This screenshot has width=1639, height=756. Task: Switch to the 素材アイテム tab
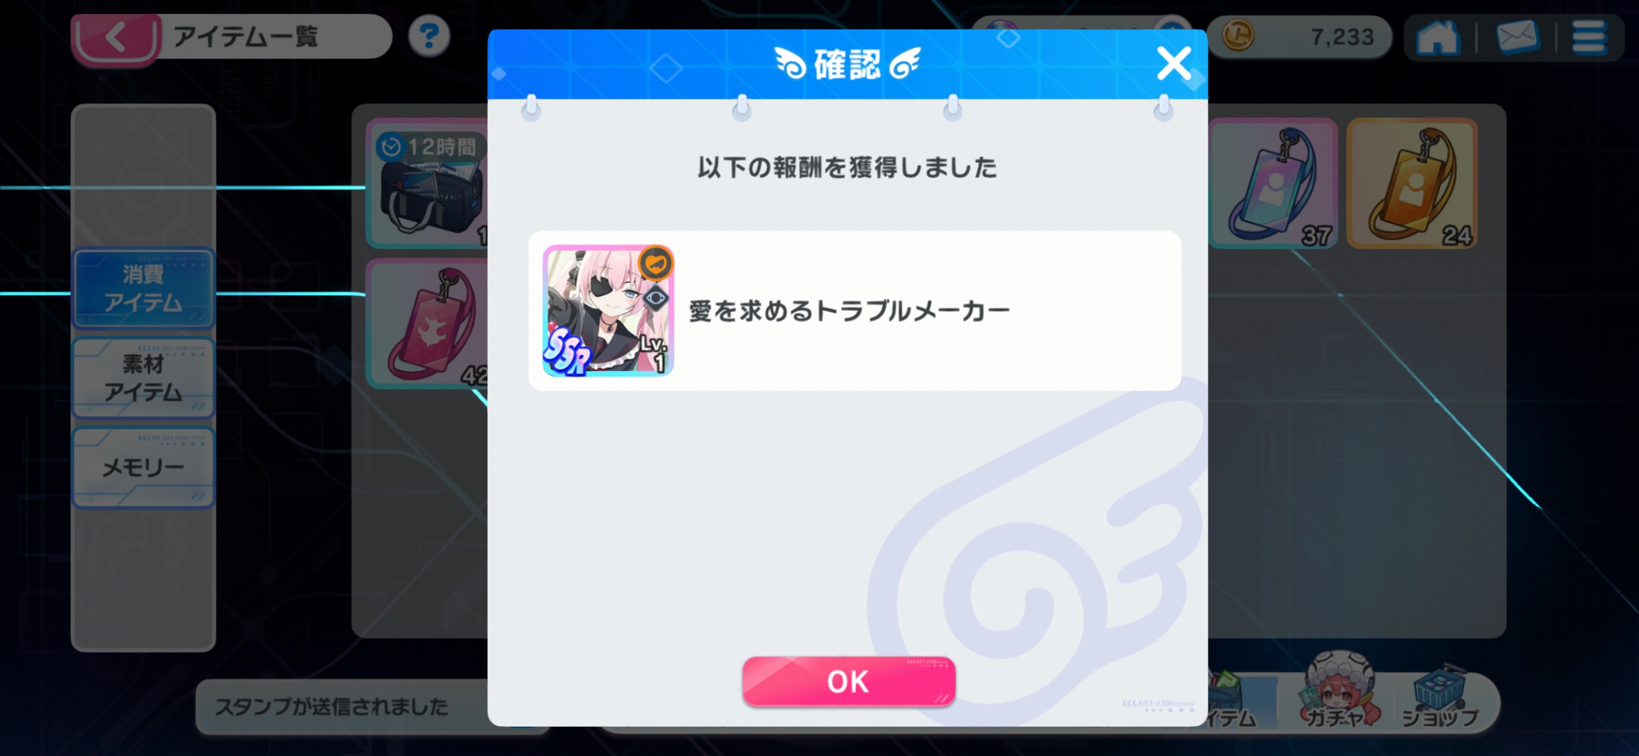click(x=144, y=378)
